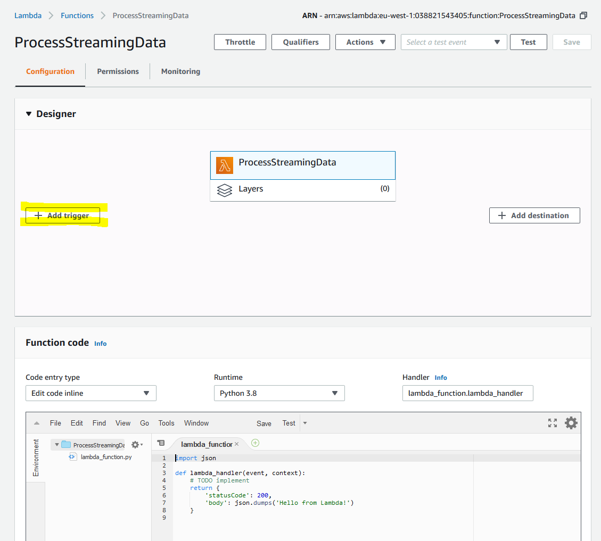Open the editor Window menu

tap(196, 423)
